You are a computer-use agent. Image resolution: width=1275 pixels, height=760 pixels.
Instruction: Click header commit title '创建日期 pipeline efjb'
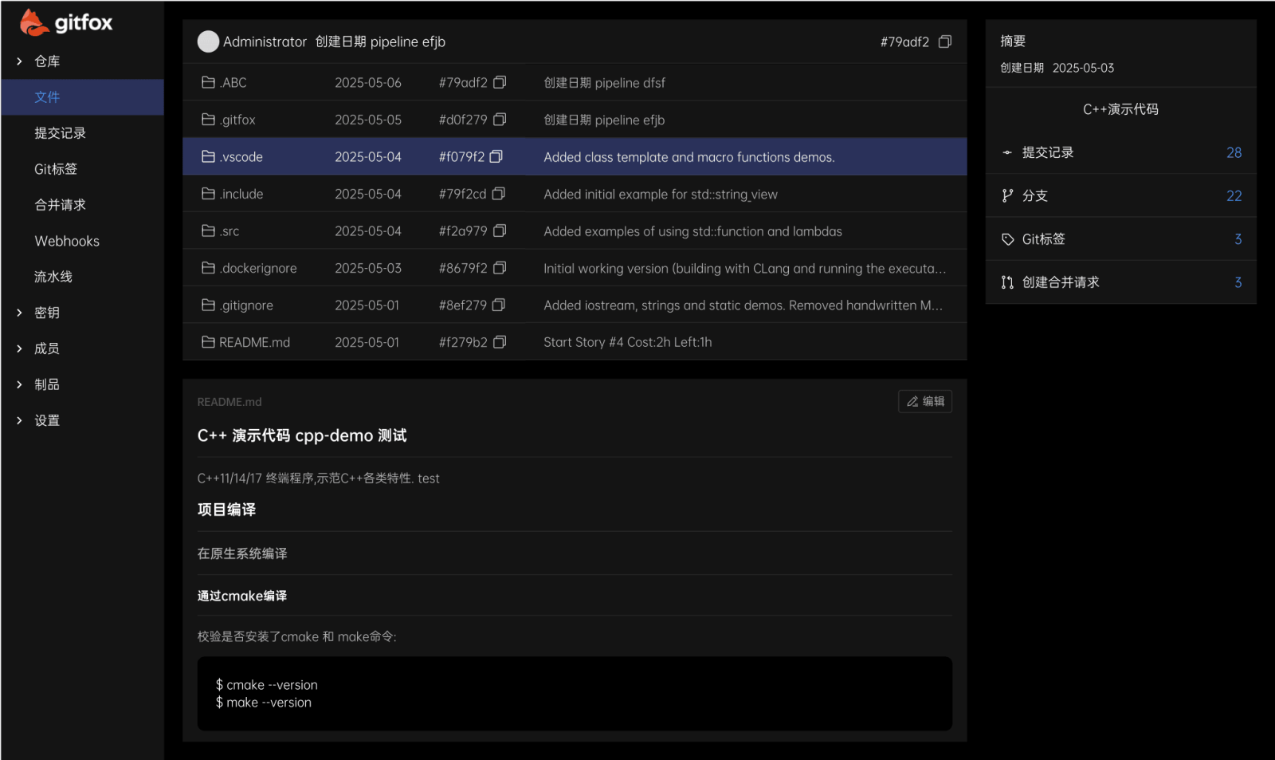[380, 41]
